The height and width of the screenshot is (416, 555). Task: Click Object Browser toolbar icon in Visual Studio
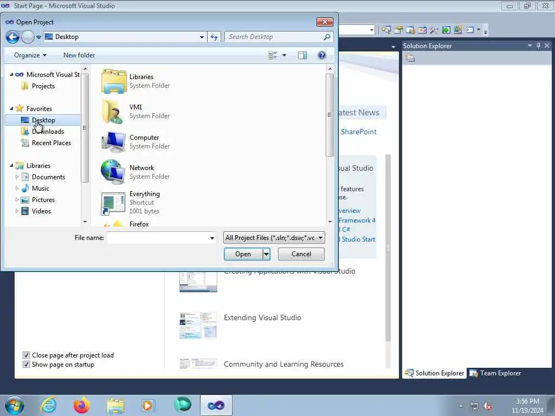click(x=422, y=30)
